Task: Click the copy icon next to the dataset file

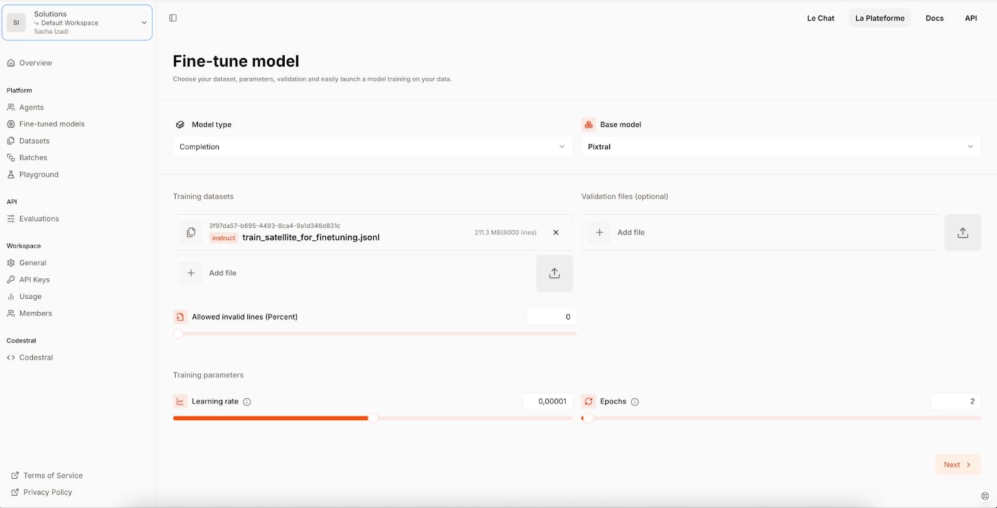Action: (191, 232)
